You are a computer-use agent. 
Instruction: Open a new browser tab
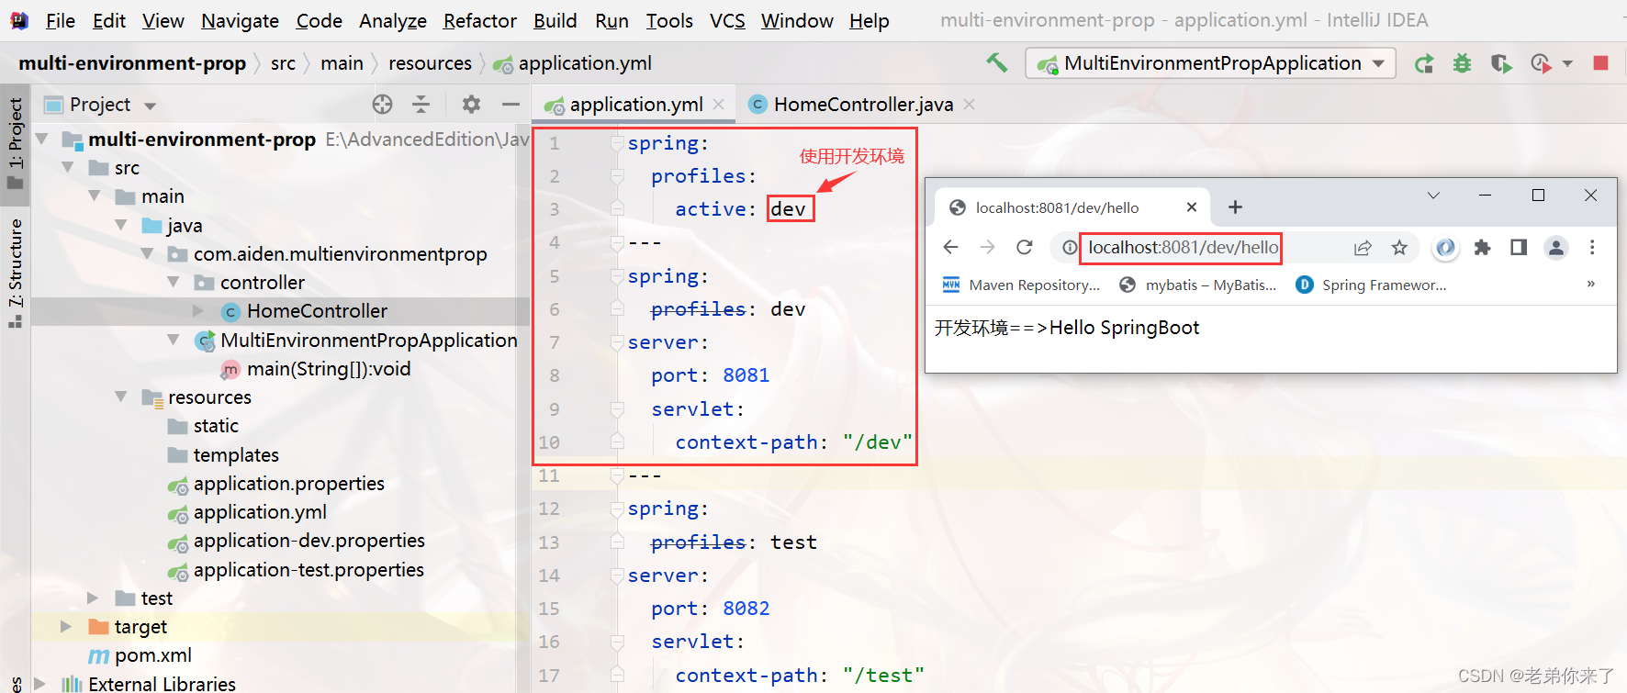[1235, 207]
